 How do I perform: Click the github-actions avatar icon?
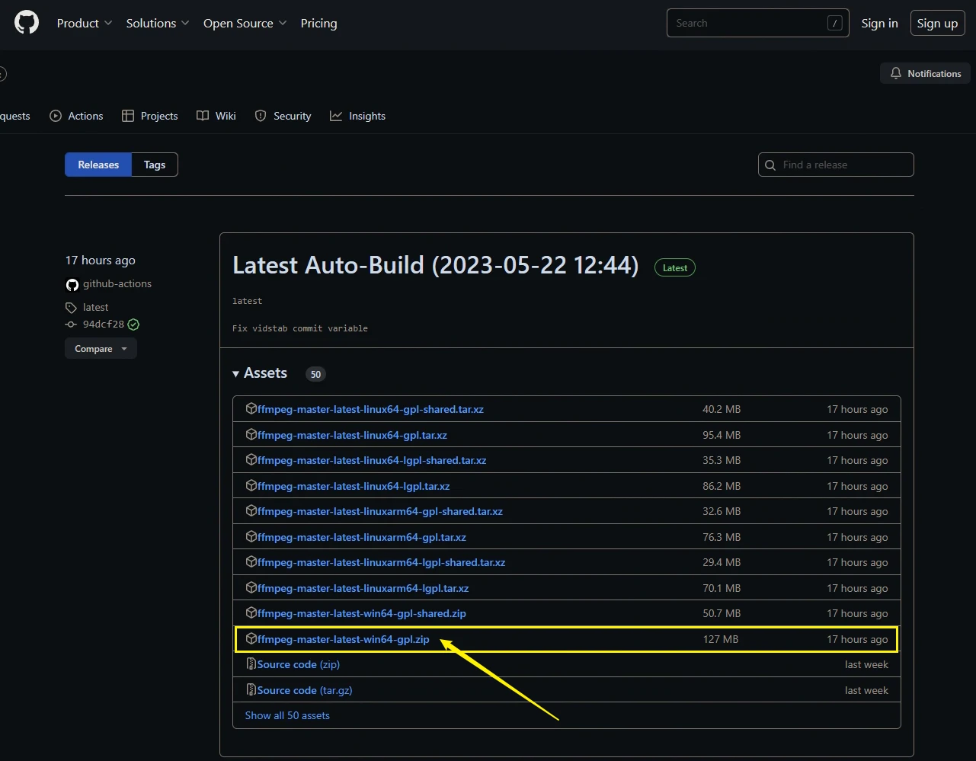72,284
